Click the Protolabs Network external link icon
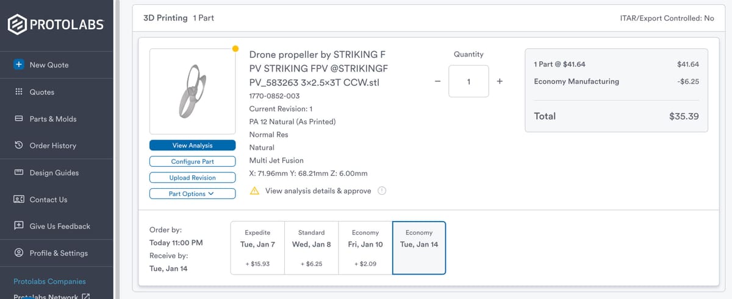This screenshot has width=732, height=299. point(86,297)
